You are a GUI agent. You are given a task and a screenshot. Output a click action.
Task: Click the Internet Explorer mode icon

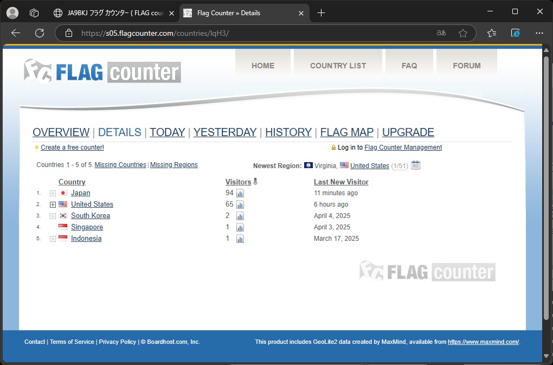[x=515, y=33]
